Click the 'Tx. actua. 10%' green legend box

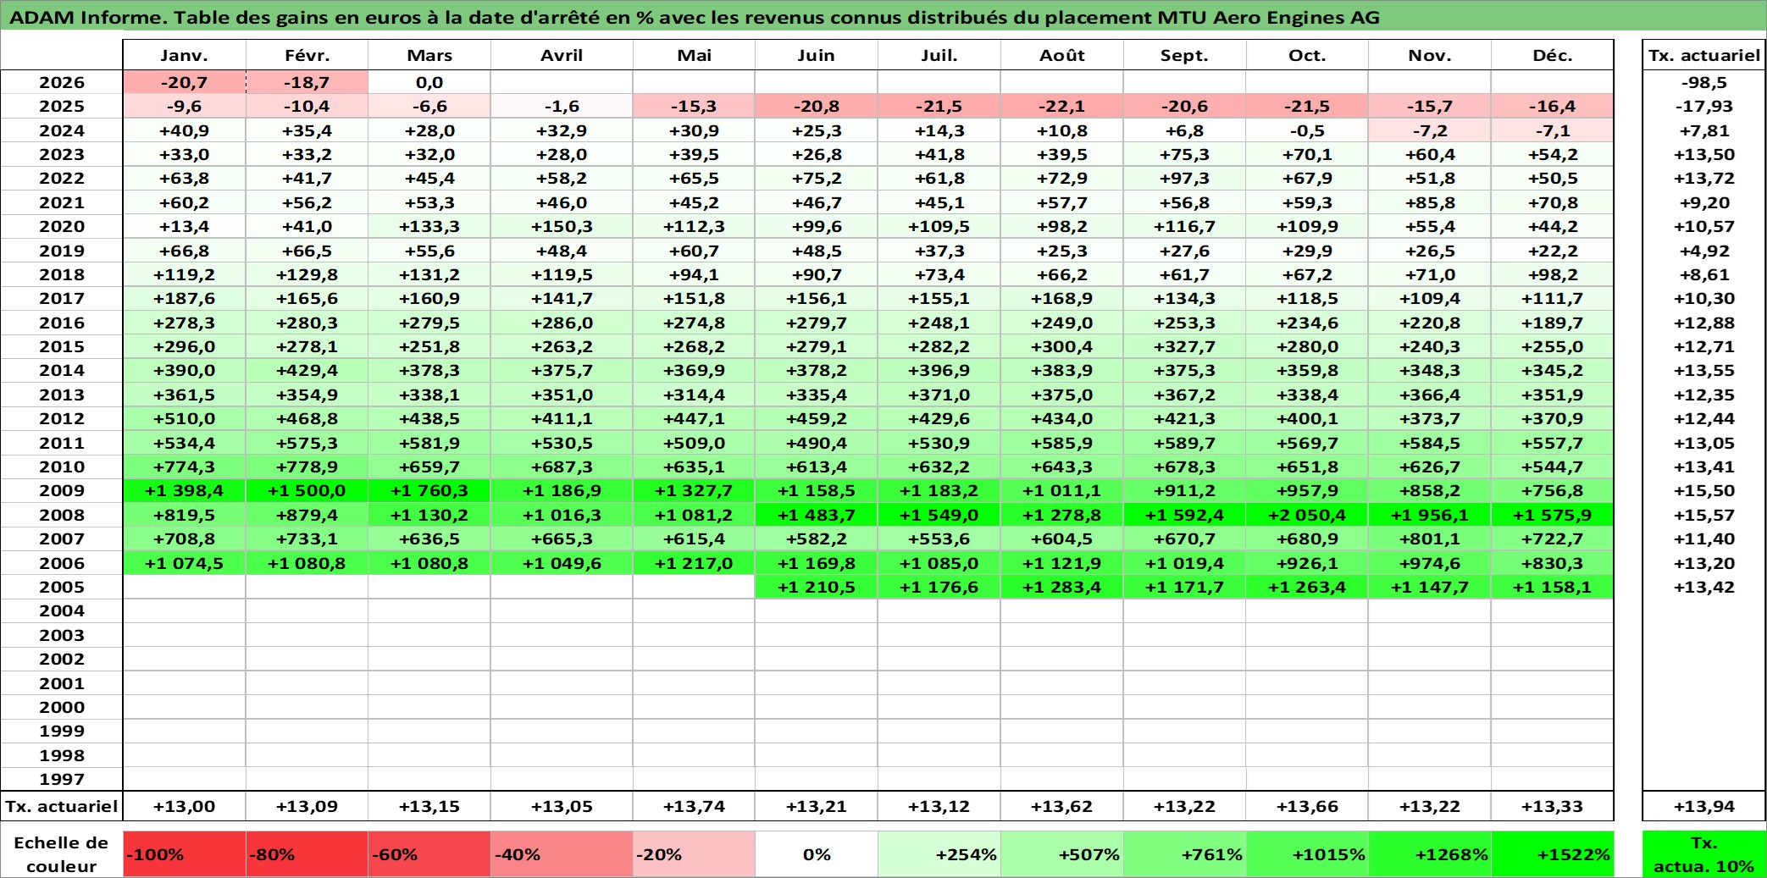pyautogui.click(x=1704, y=854)
